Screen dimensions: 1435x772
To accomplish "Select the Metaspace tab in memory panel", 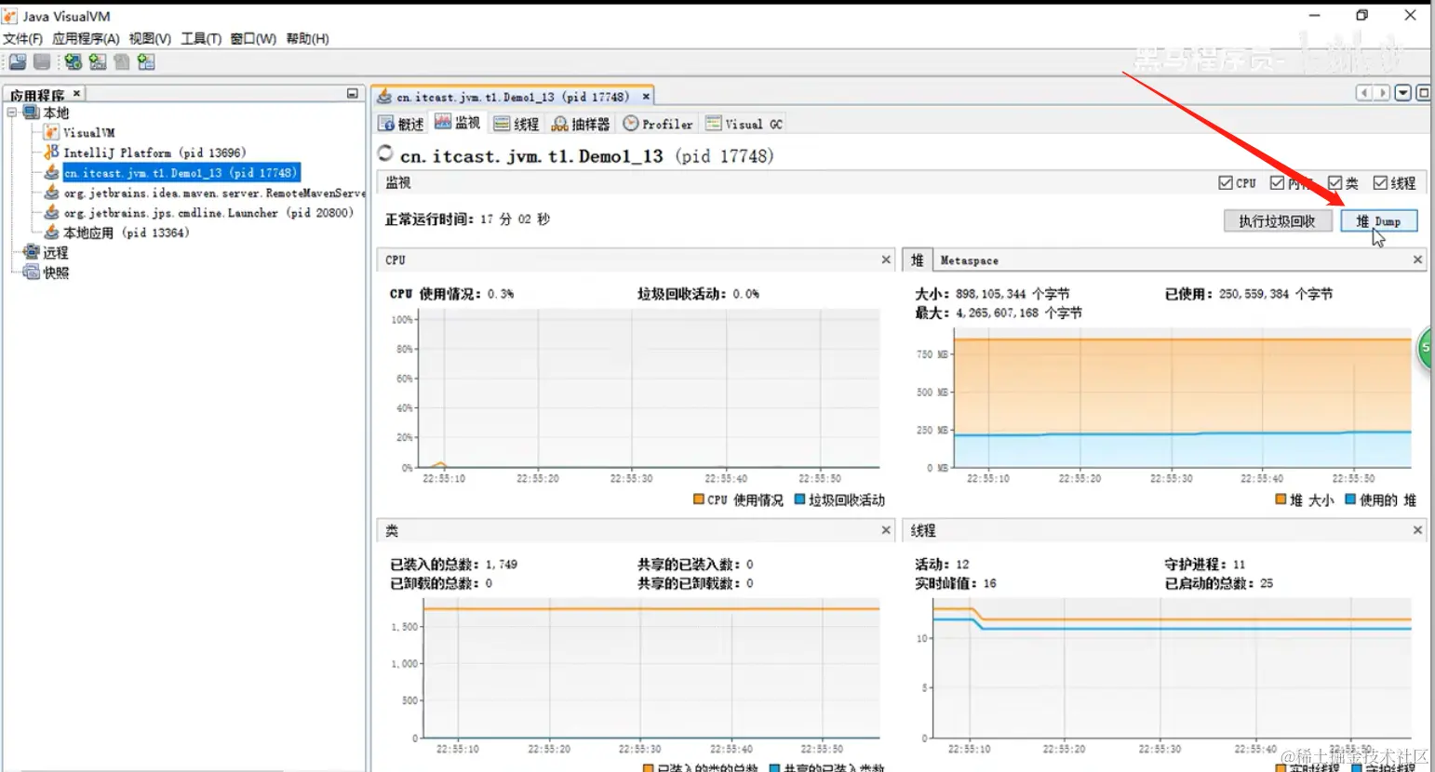I will pyautogui.click(x=969, y=260).
